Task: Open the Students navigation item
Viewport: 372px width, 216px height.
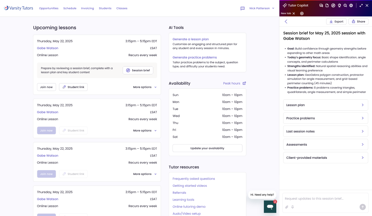Action: coord(105,8)
